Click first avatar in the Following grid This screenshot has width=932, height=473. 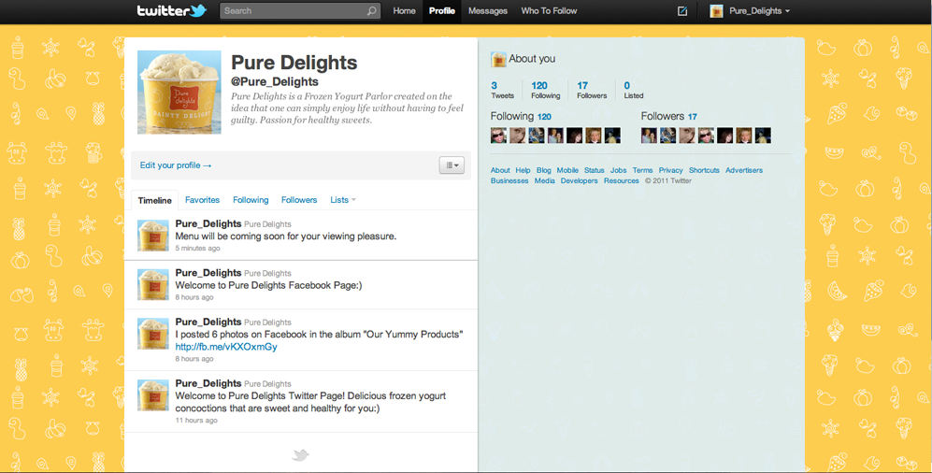pyautogui.click(x=499, y=136)
